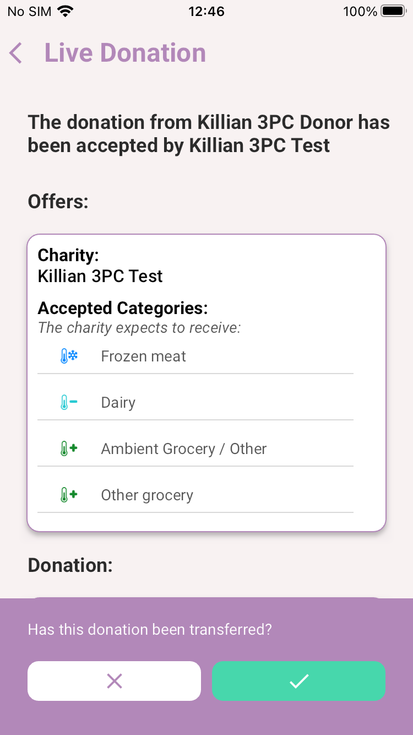This screenshot has height=735, width=413.
Task: Tap the Wi-Fi signal icon
Action: (66, 12)
